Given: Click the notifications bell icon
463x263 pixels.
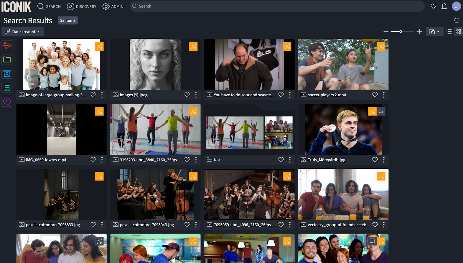Looking at the screenshot, I should [444, 6].
